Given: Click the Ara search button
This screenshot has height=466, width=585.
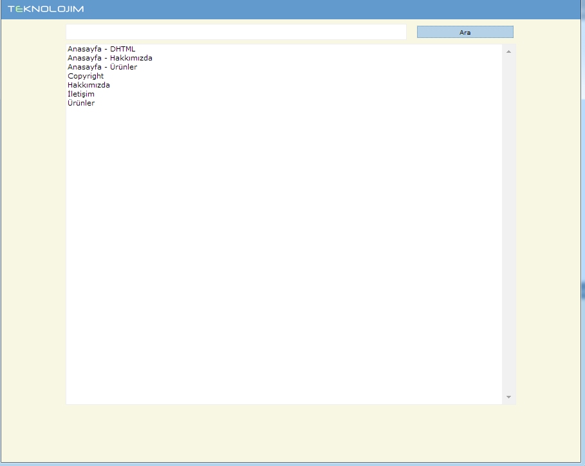Looking at the screenshot, I should [465, 32].
